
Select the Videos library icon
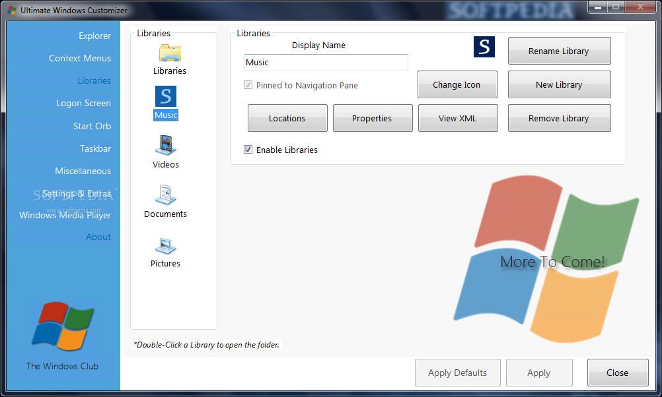pos(166,146)
